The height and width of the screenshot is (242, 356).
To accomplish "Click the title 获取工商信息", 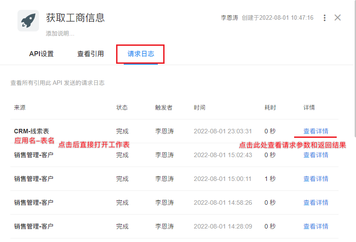I will pos(75,18).
